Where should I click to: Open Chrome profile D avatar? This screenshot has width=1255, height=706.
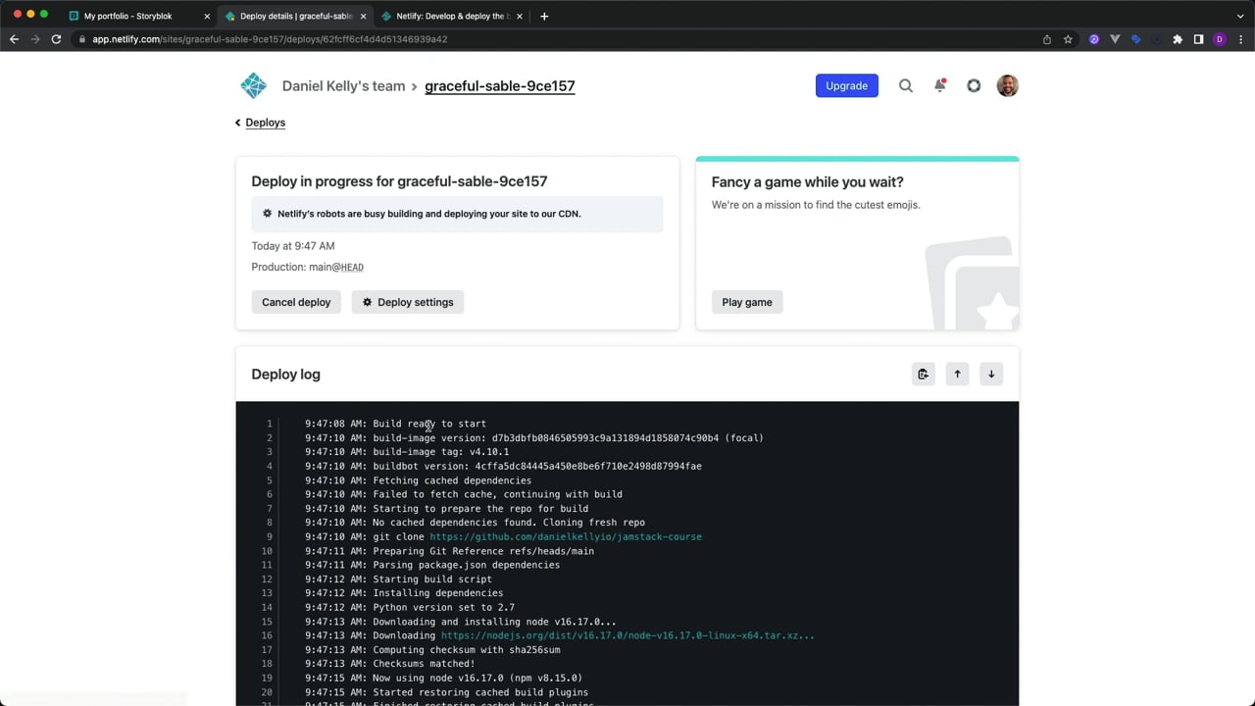click(1220, 39)
